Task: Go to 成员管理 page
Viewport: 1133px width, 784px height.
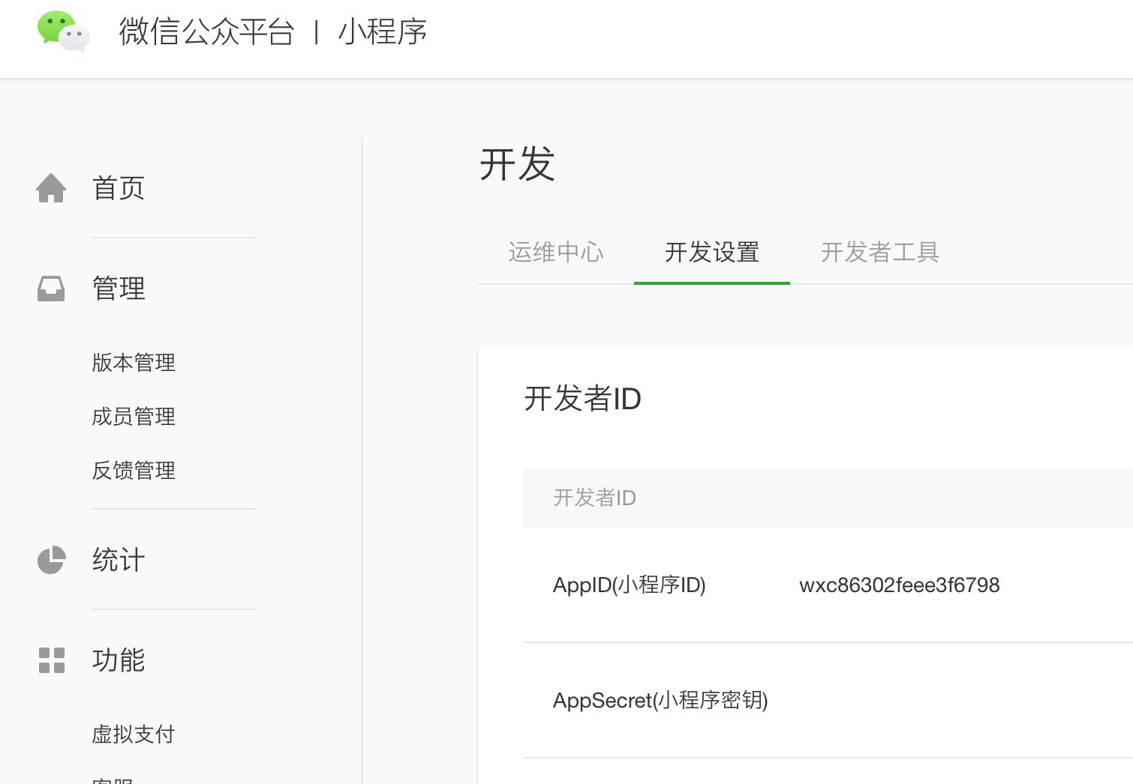Action: click(x=134, y=417)
